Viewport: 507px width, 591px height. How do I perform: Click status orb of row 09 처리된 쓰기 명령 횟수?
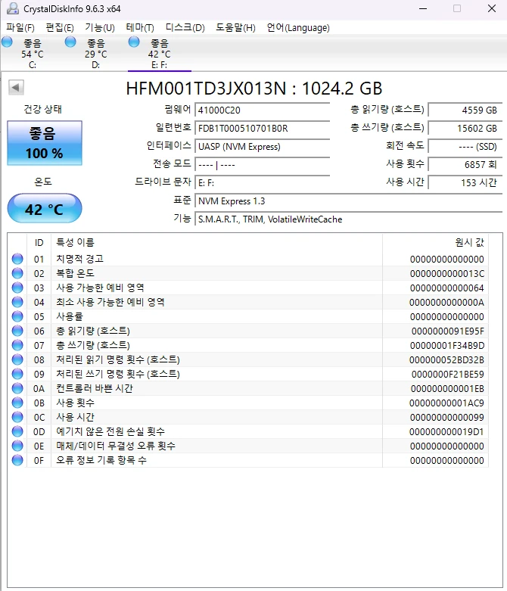click(x=17, y=374)
